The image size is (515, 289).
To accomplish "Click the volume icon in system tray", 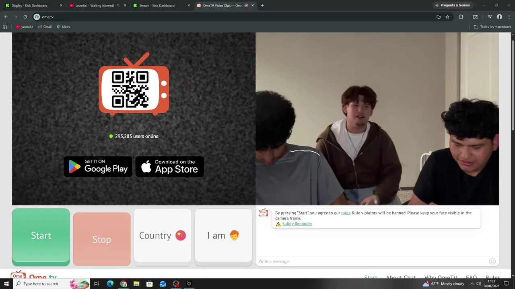I will point(478,284).
